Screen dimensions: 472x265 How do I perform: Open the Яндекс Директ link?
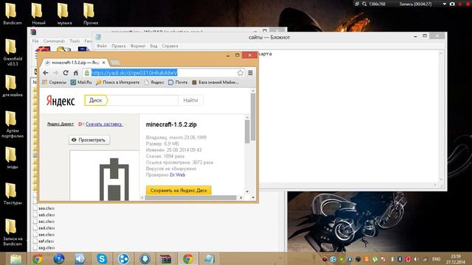click(x=60, y=124)
